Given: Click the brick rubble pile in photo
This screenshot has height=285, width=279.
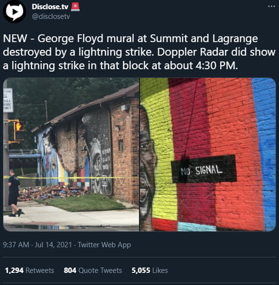Looking at the screenshot, I should (53, 193).
